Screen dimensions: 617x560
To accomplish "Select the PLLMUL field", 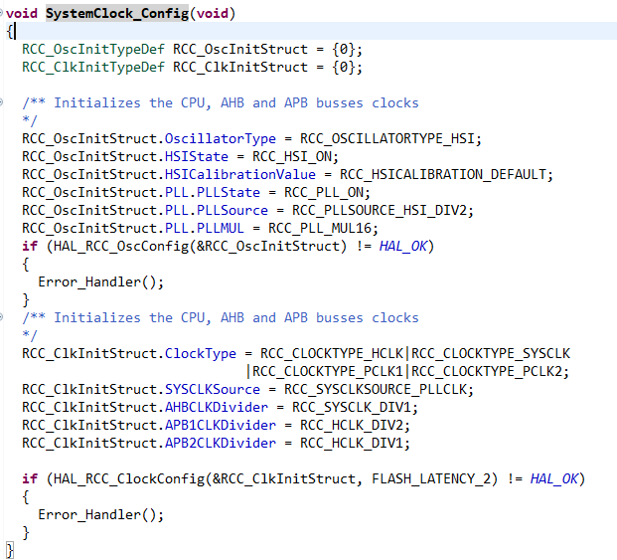I will tap(221, 228).
